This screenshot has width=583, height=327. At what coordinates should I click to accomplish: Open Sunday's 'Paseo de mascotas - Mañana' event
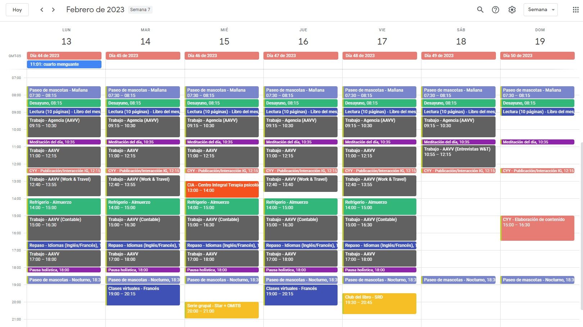pyautogui.click(x=537, y=92)
